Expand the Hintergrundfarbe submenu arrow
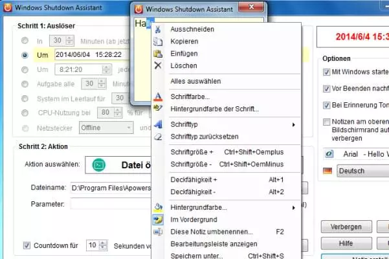 pyautogui.click(x=294, y=208)
